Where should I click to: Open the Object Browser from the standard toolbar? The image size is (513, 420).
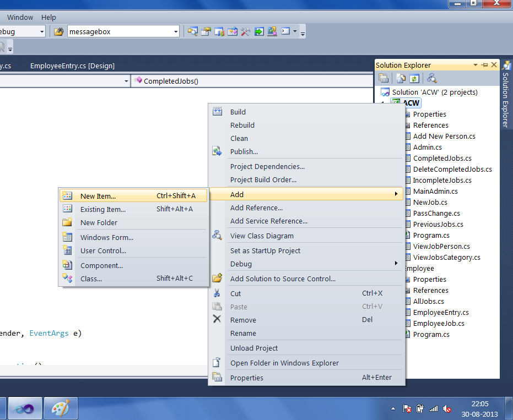click(219, 31)
